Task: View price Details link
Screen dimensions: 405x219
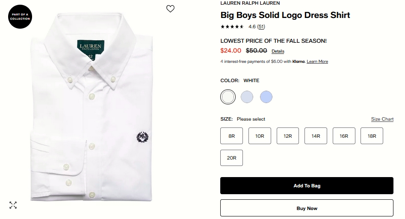Action: coord(278,51)
